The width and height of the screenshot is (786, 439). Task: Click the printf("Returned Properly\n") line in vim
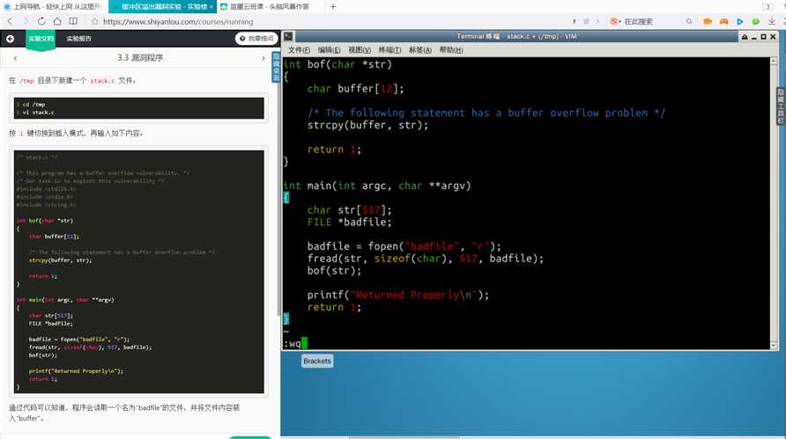point(398,295)
